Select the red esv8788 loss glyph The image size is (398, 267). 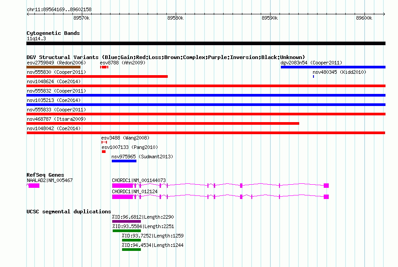coord(104,67)
